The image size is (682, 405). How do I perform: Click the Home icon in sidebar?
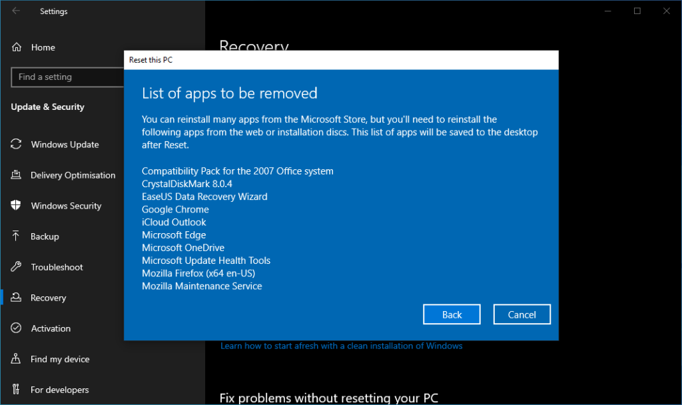pyautogui.click(x=17, y=47)
